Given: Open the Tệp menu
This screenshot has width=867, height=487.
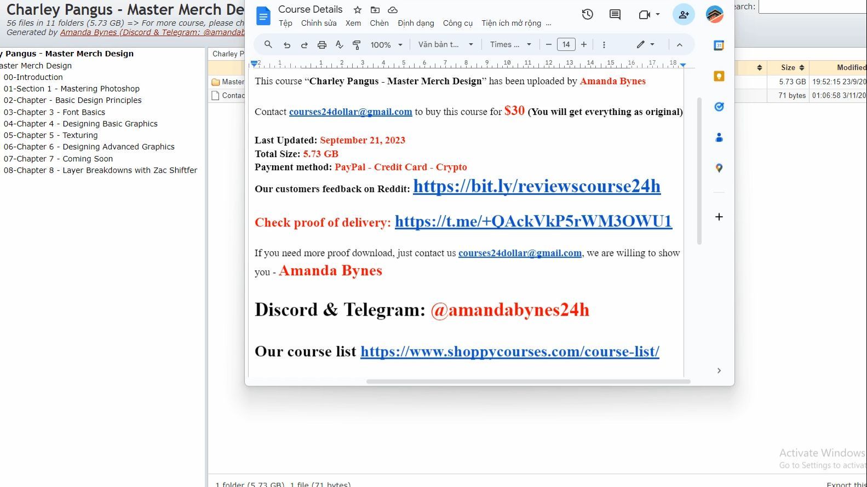Looking at the screenshot, I should (285, 23).
